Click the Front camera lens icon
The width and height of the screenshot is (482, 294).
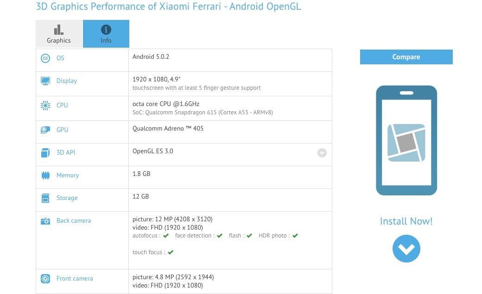pyautogui.click(x=45, y=279)
